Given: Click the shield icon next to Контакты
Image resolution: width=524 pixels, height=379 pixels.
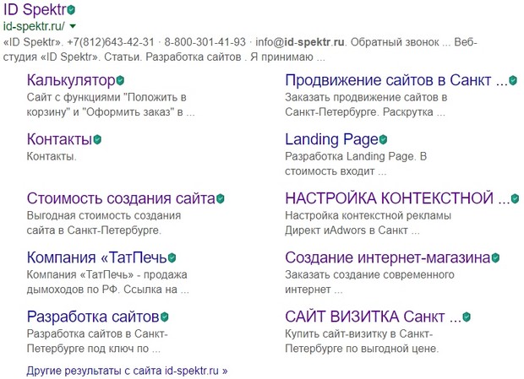Looking at the screenshot, I should pyautogui.click(x=97, y=139).
